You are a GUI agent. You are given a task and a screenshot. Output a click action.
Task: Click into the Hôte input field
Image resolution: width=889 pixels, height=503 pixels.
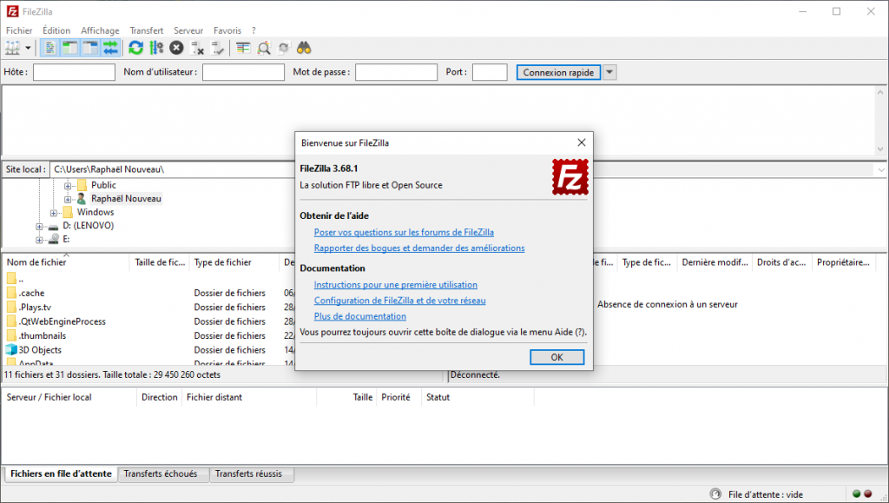[x=74, y=72]
